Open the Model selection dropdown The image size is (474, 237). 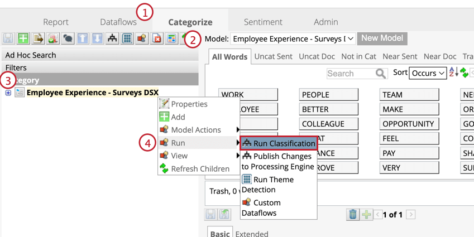pos(293,39)
